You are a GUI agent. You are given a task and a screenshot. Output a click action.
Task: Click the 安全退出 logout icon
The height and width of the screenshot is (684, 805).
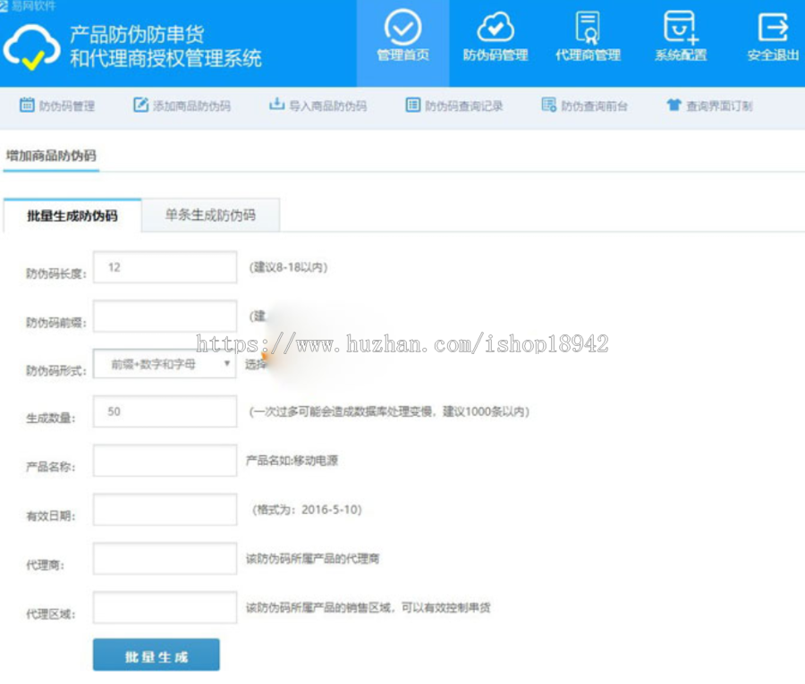tap(773, 27)
